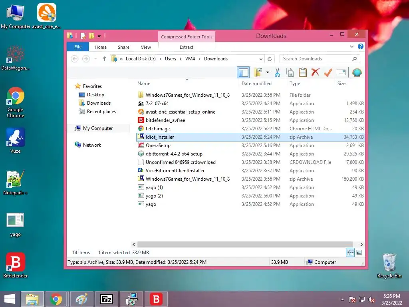Click the orange checkmark Properties icon
409x307 pixels.
point(328,73)
